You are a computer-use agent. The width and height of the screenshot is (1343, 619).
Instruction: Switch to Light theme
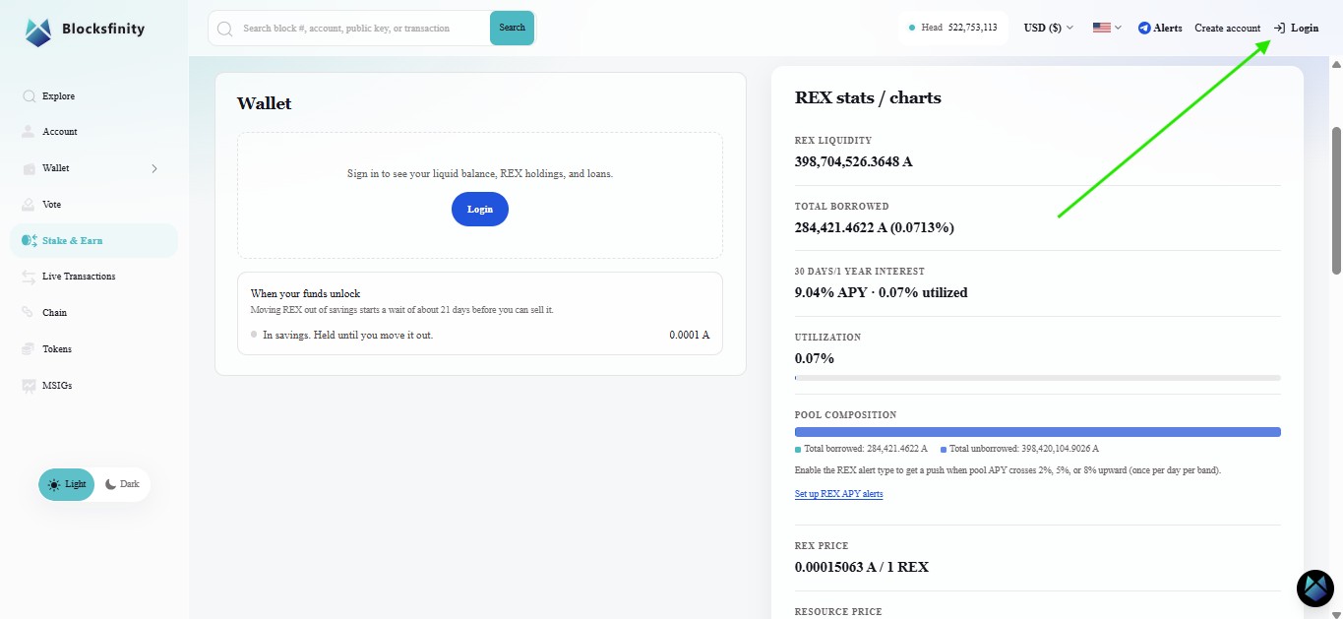[67, 484]
